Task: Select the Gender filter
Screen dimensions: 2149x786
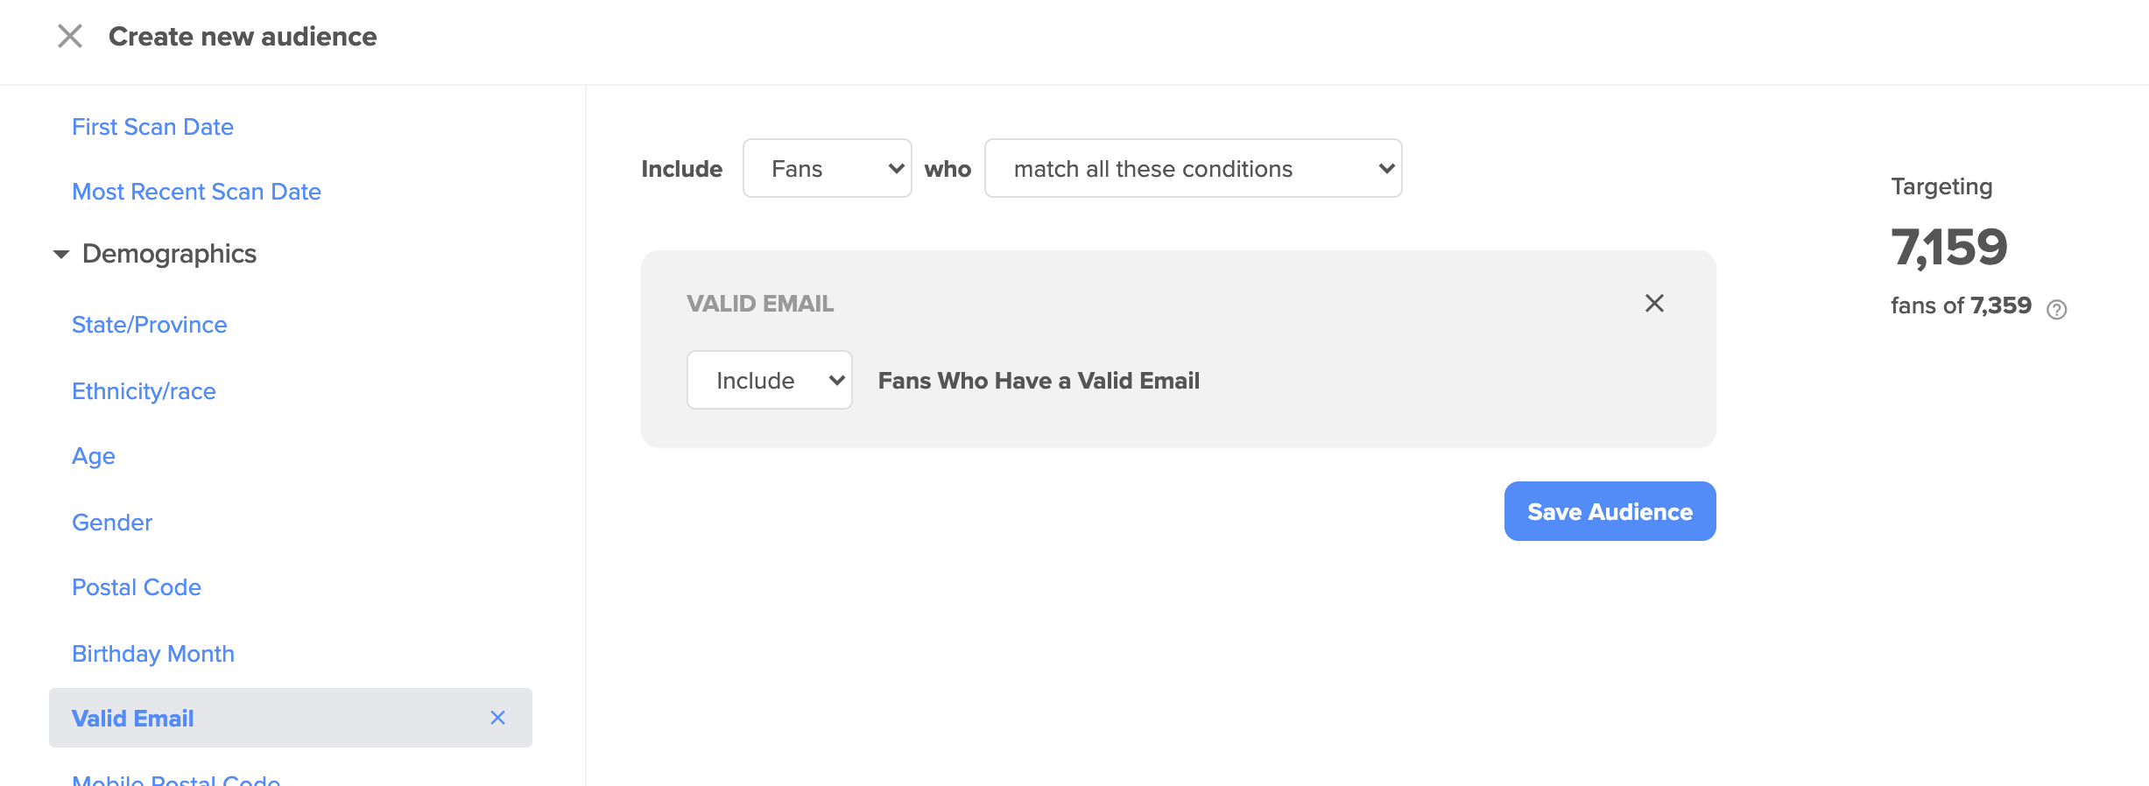Action: click(112, 523)
